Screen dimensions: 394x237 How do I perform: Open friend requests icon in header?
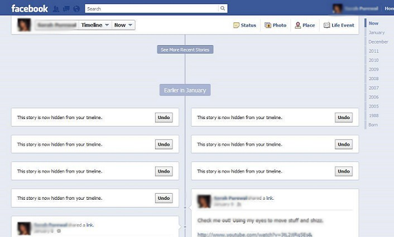(x=56, y=9)
